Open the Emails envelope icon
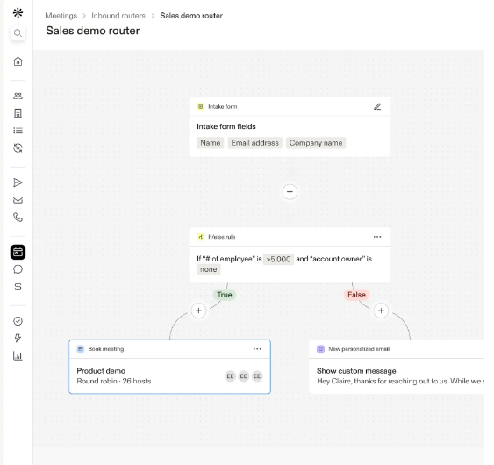 (x=18, y=200)
